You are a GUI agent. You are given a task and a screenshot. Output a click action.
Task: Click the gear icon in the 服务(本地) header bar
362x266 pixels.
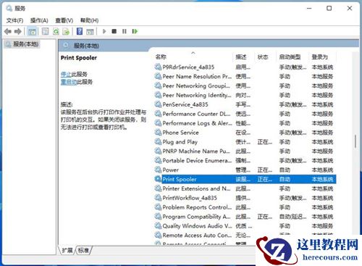(66, 46)
